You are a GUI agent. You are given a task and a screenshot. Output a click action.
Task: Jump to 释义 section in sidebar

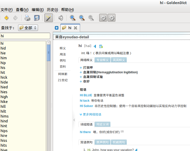coord(63,48)
